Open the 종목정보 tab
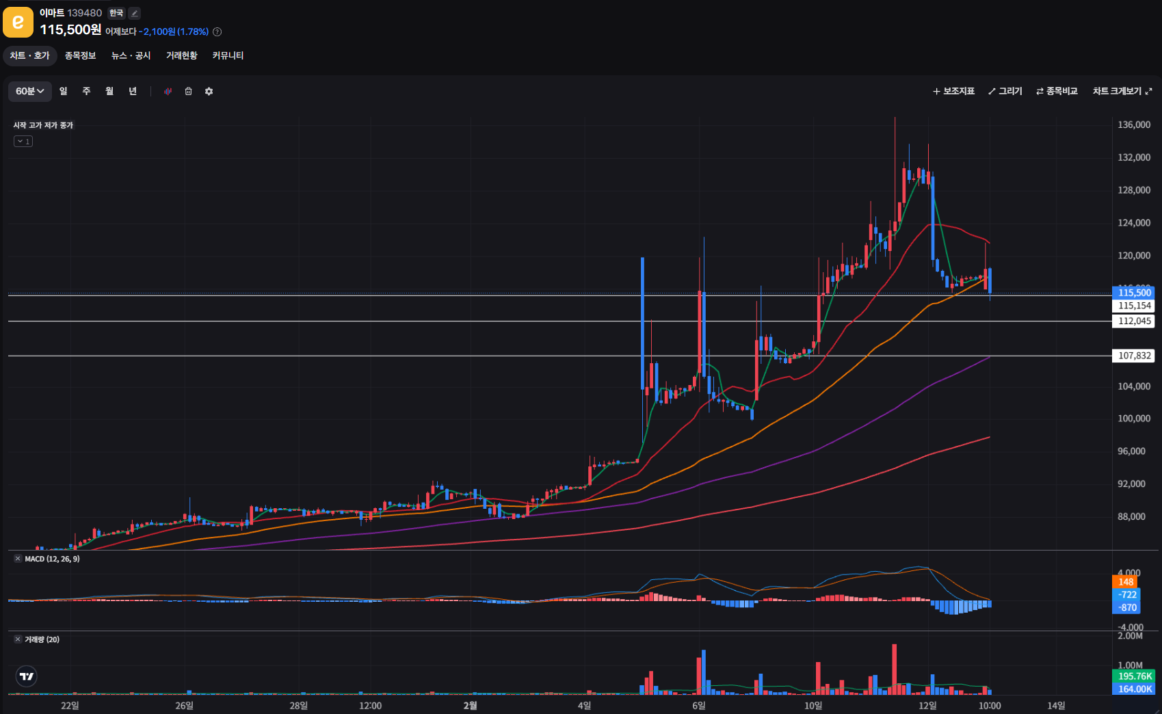The height and width of the screenshot is (714, 1162). pos(80,55)
